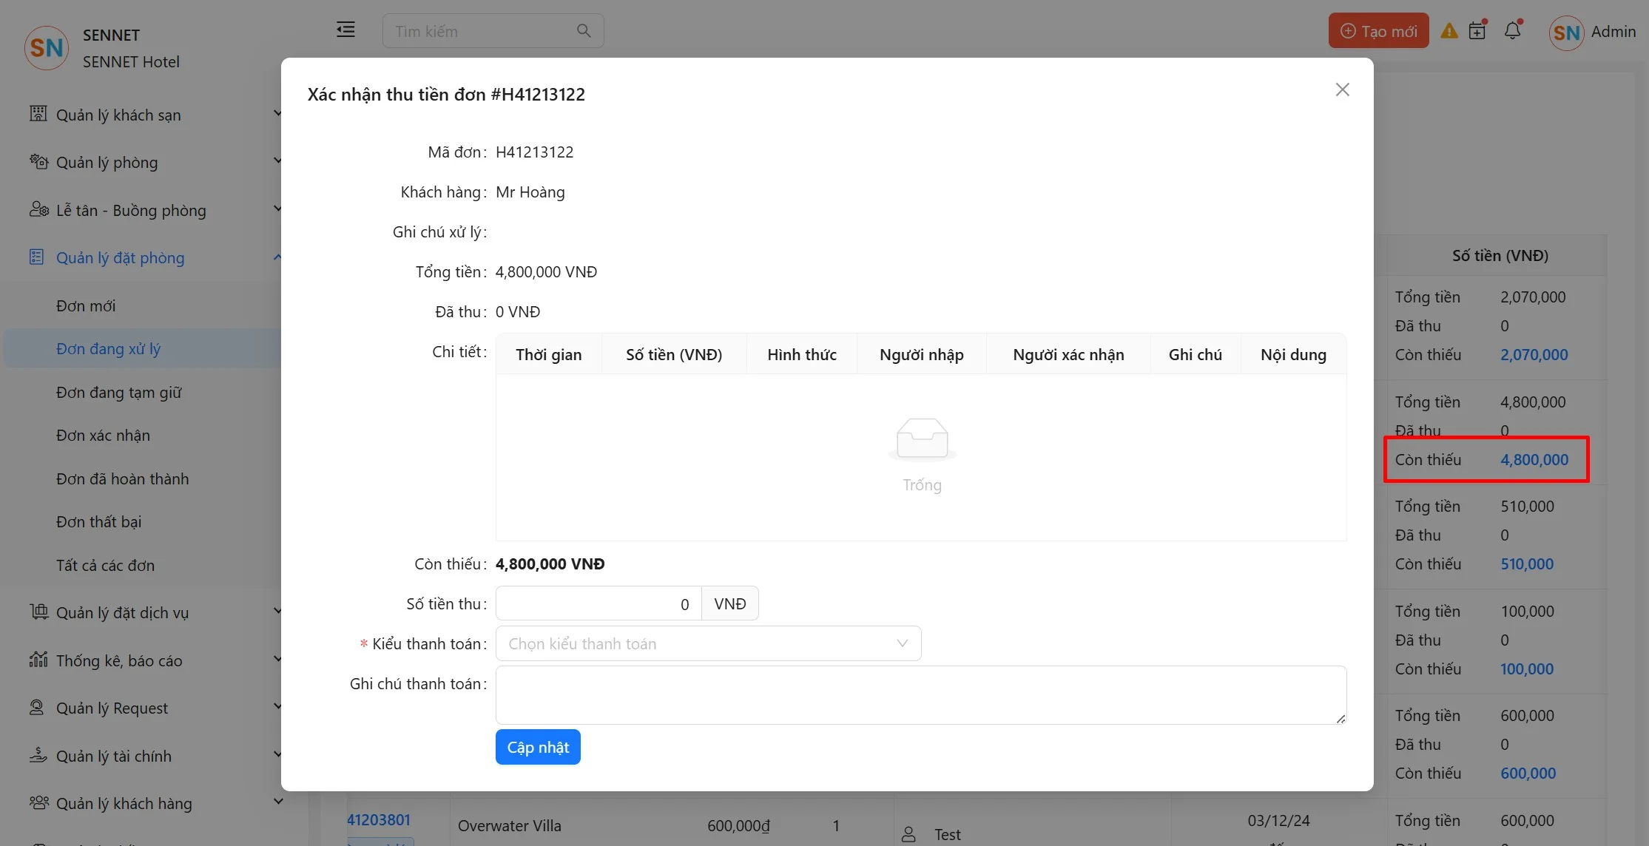1649x846 pixels.
Task: Click the search magnifier icon
Action: (584, 31)
